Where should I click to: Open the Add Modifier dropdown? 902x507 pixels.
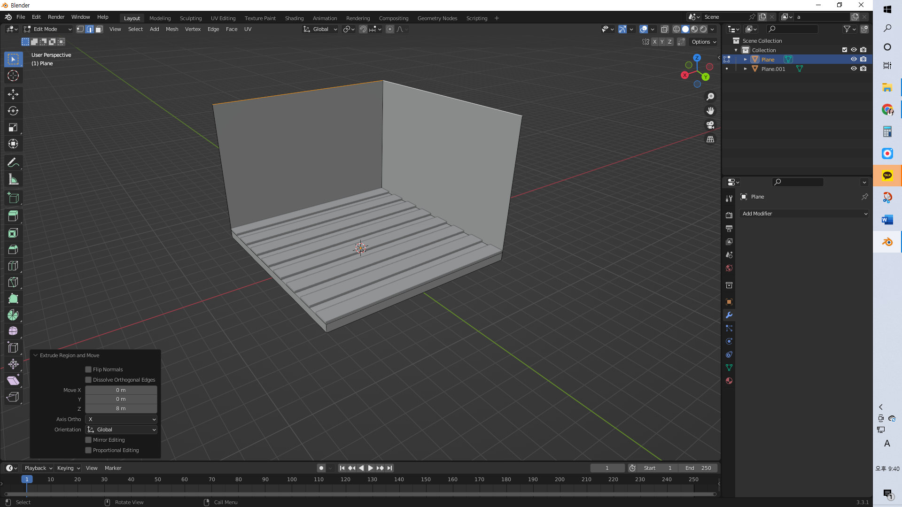tap(804, 214)
